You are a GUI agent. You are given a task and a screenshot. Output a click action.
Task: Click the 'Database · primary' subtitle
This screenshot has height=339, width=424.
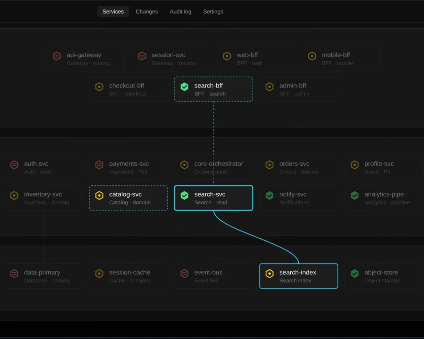[x=47, y=281]
